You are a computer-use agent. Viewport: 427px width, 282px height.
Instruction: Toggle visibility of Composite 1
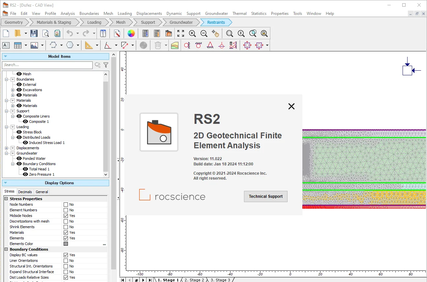pos(25,122)
